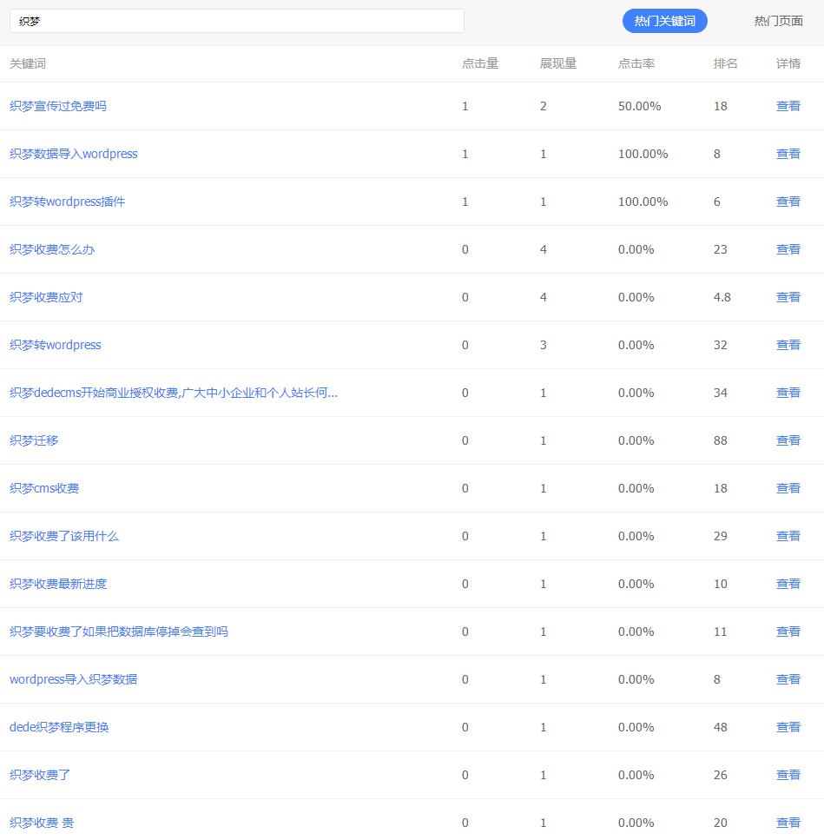Open keyword link 织梦收费应对
Viewport: 824px width, 840px height.
coord(46,297)
